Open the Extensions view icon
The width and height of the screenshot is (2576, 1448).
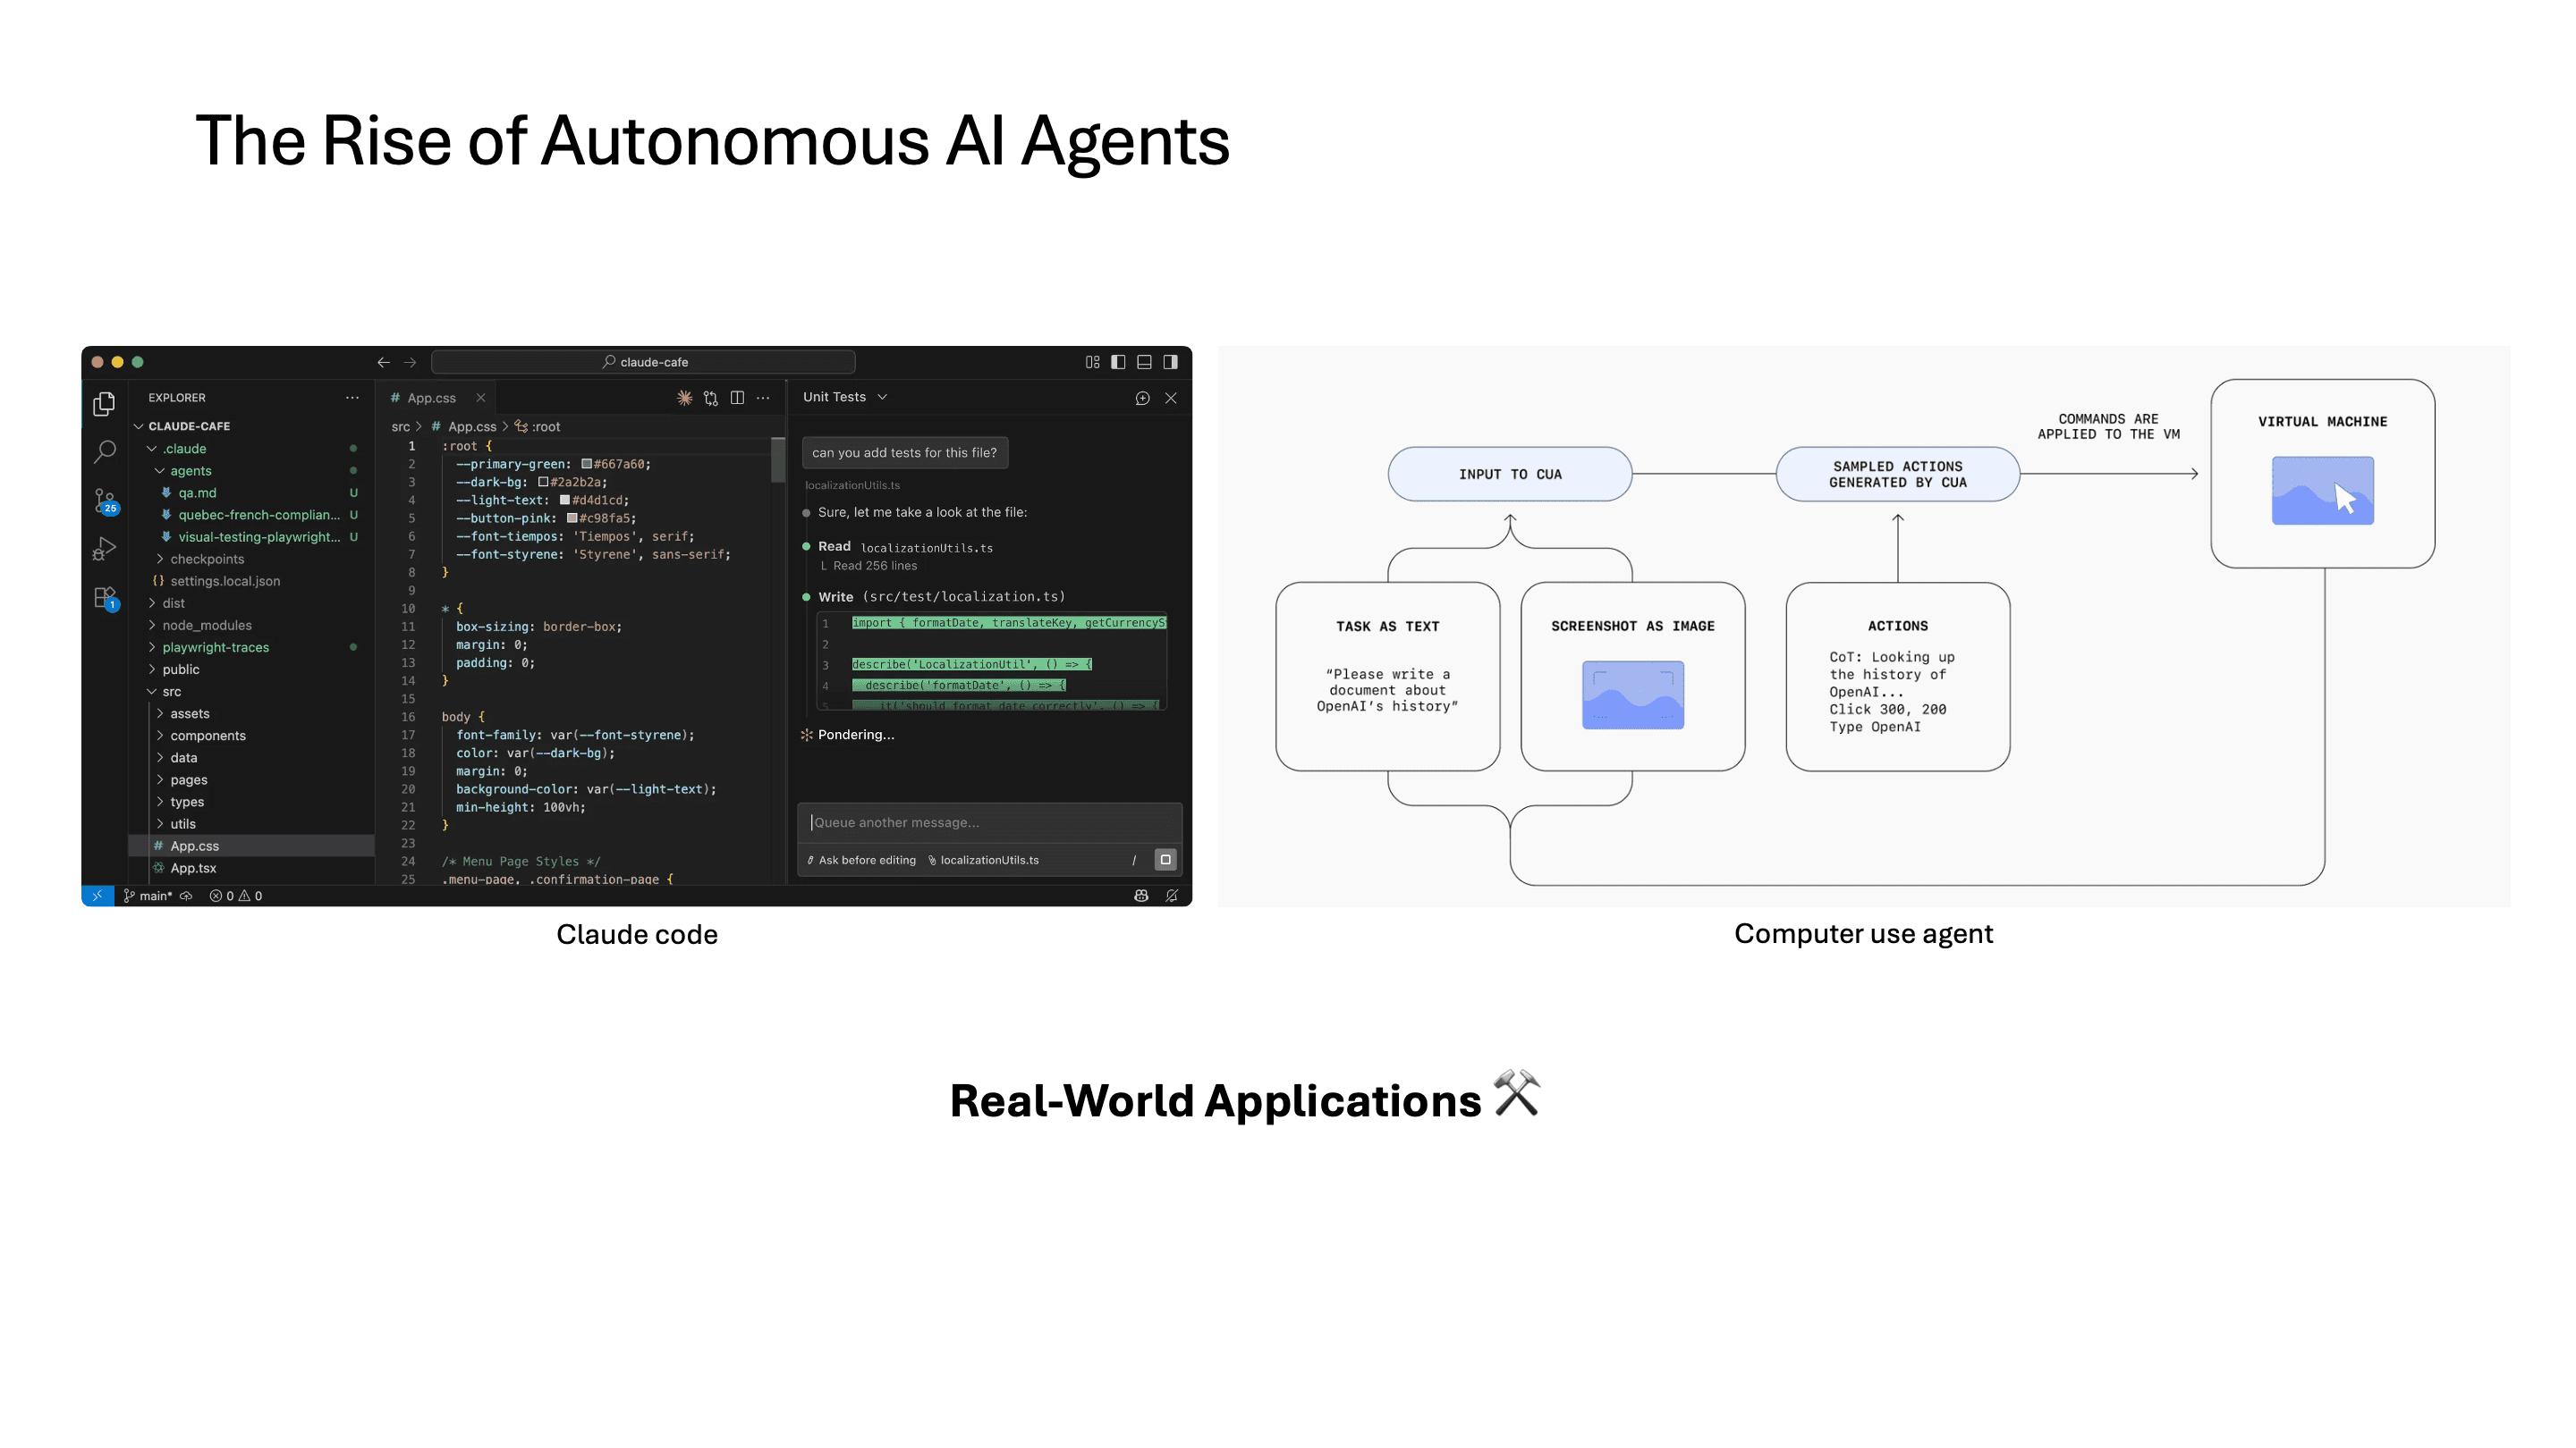point(104,596)
